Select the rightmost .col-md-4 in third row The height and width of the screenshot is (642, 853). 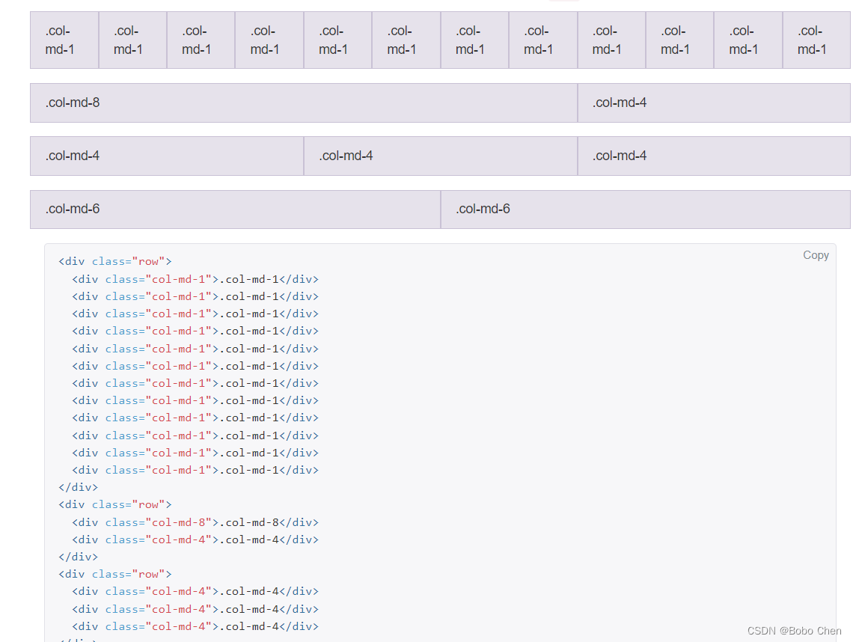[714, 156]
